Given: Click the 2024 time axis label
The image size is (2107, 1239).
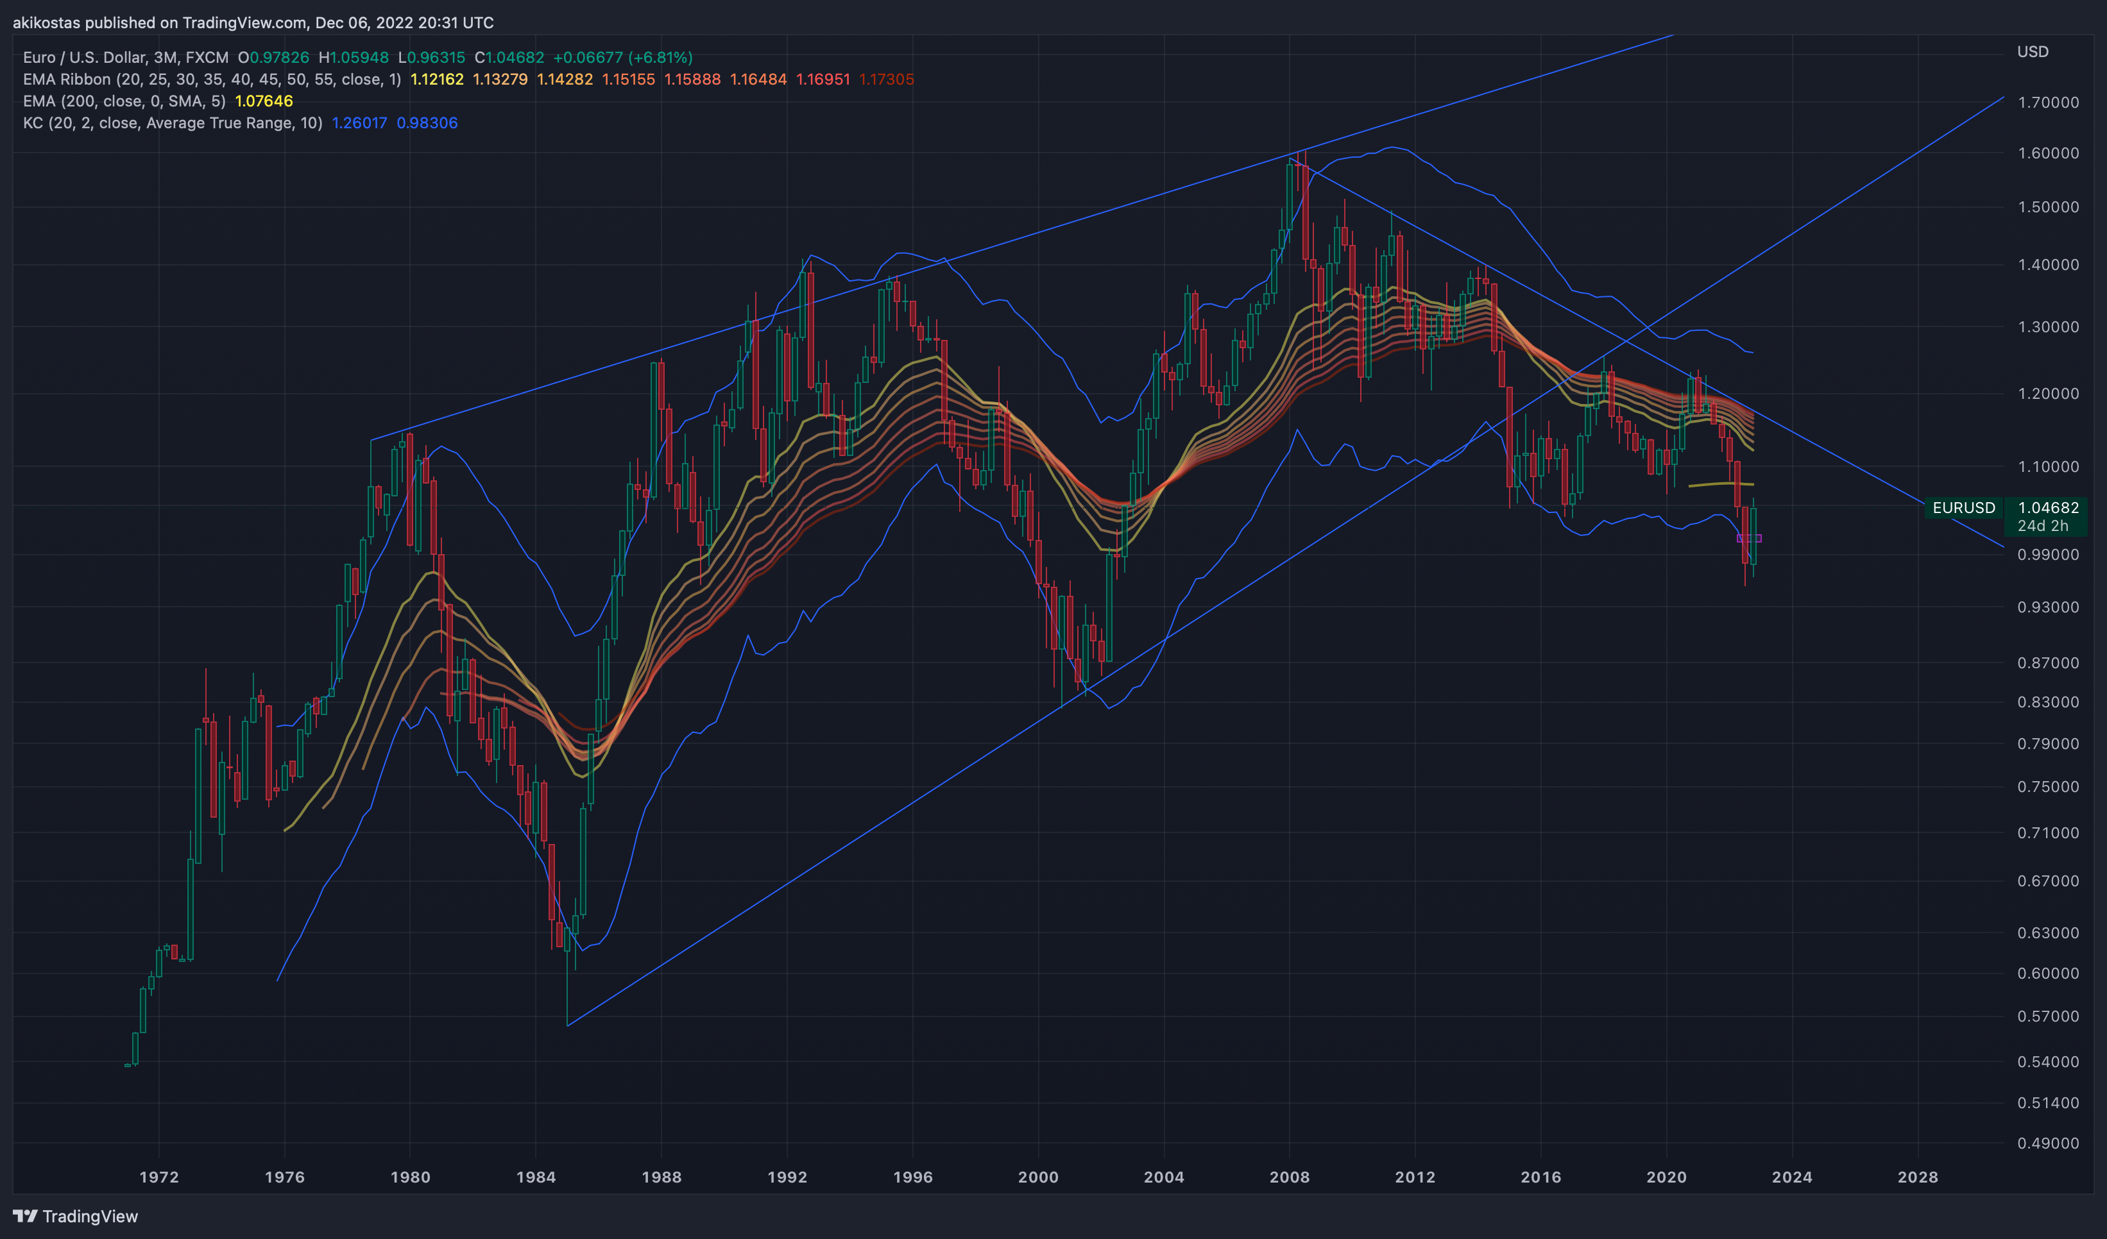Looking at the screenshot, I should click(x=1792, y=1177).
